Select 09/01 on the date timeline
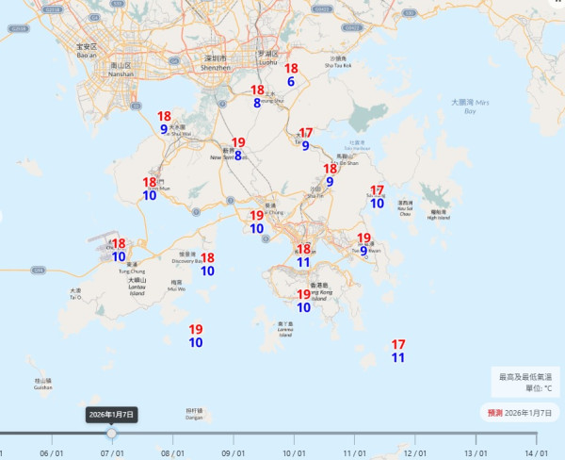 [234, 453]
